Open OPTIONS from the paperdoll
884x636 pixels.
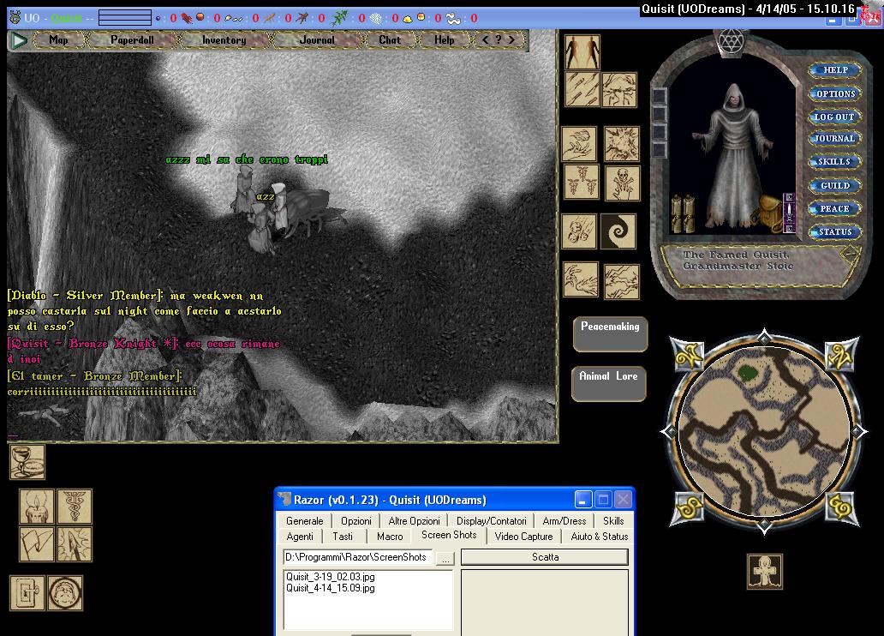(835, 93)
